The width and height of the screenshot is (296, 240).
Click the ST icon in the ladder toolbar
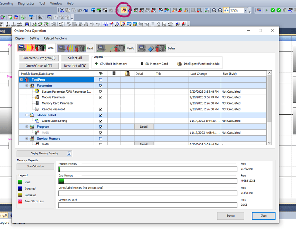27,24
